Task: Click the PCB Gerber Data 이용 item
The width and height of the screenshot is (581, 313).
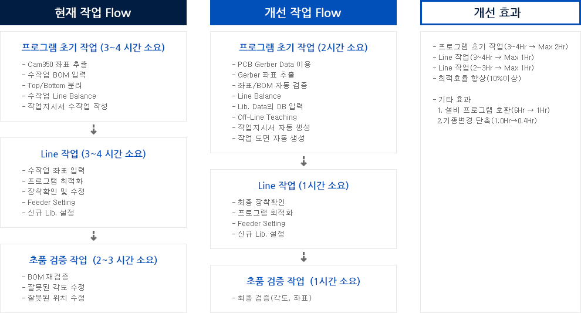Action: coord(272,64)
